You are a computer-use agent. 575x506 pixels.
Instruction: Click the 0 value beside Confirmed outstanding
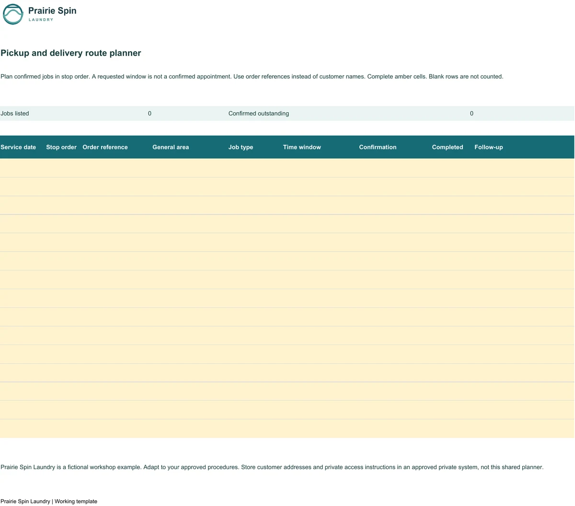click(x=471, y=114)
